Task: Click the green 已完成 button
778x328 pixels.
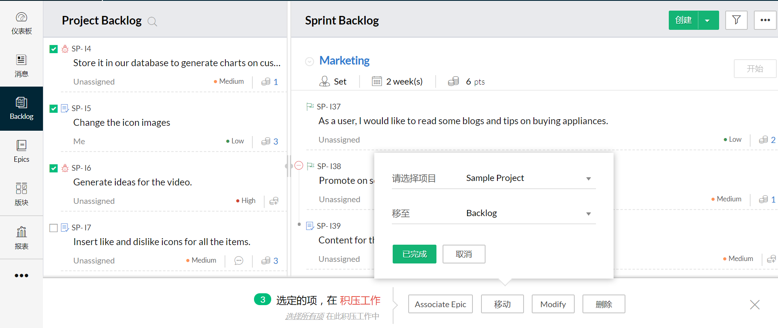Action: (414, 254)
